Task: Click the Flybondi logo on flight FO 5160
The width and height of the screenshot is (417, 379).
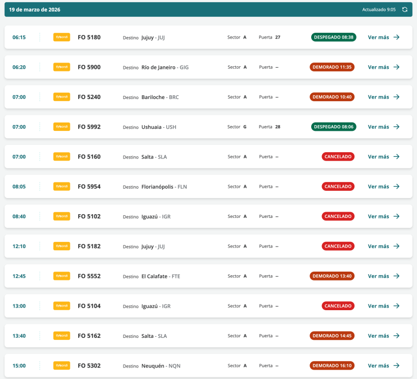Action: click(62, 156)
